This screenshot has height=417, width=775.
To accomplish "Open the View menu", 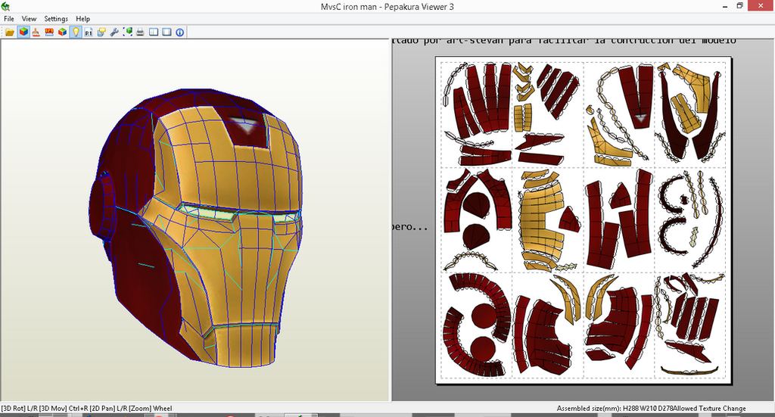I will (30, 19).
